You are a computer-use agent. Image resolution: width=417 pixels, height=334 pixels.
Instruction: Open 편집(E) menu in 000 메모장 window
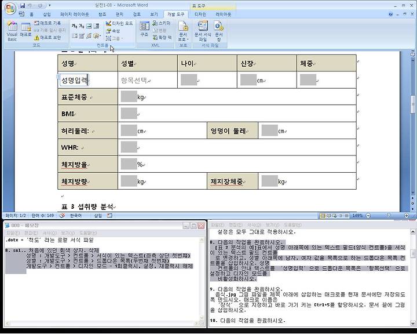[31, 233]
